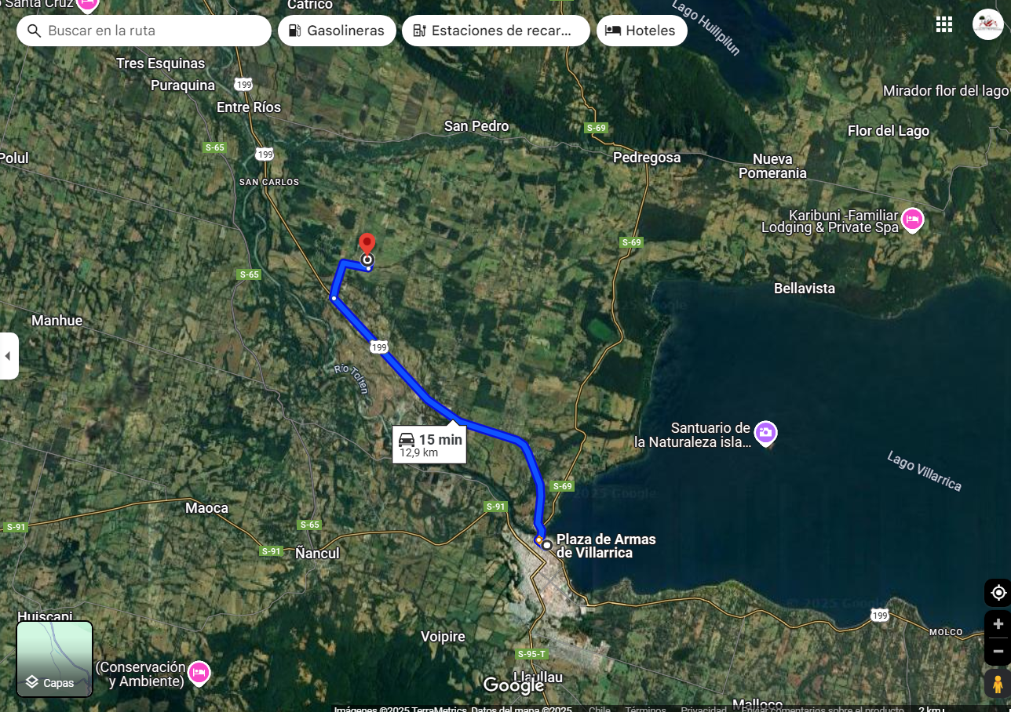Select the red destination pin
This screenshot has height=712, width=1011.
(367, 244)
